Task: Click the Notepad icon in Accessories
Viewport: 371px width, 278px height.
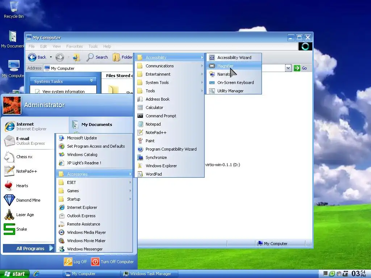Action: 140,124
